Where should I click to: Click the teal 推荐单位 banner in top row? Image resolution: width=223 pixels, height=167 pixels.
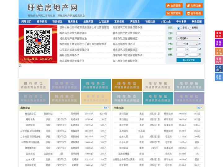point(96,85)
